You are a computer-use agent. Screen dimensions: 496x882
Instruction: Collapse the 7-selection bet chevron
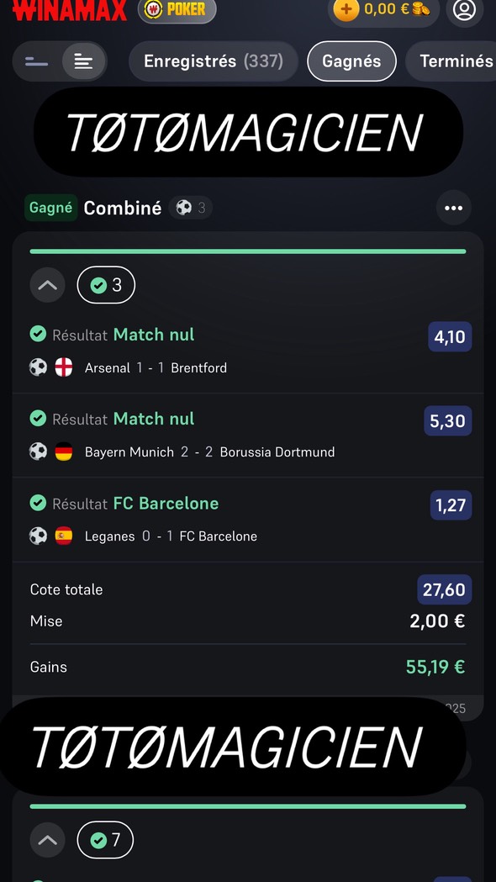(47, 840)
